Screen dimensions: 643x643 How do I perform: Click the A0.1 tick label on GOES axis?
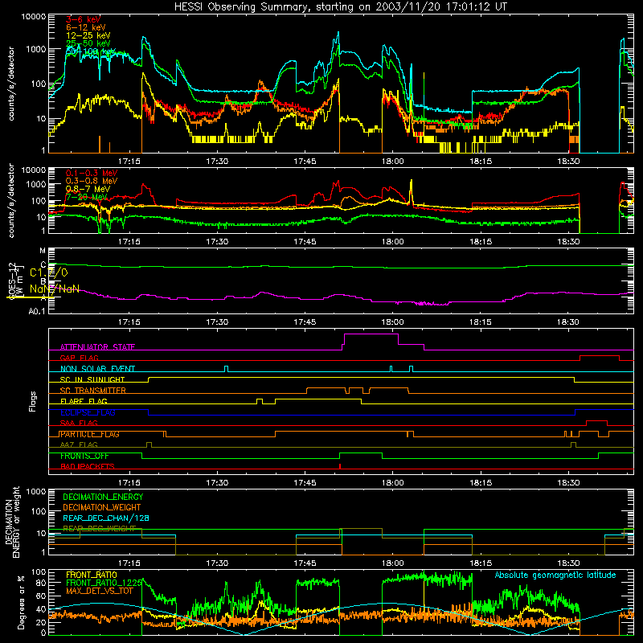[x=36, y=312]
